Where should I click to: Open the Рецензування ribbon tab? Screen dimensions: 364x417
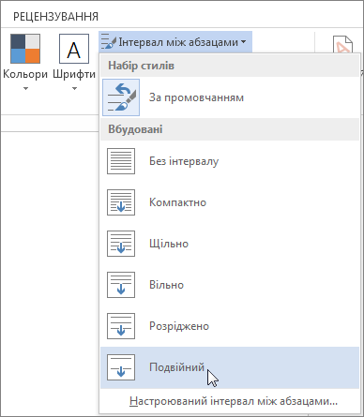55,16
